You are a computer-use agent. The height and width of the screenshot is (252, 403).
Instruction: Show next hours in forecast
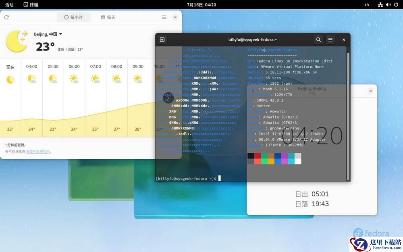(168, 98)
